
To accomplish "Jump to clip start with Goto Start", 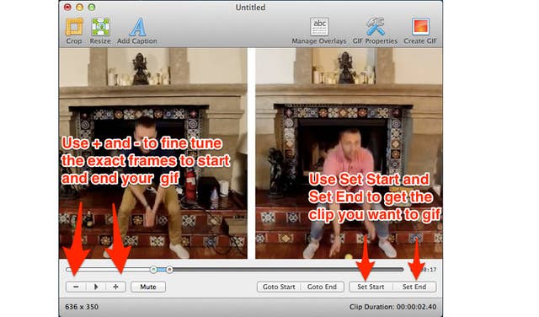I will tap(279, 287).
